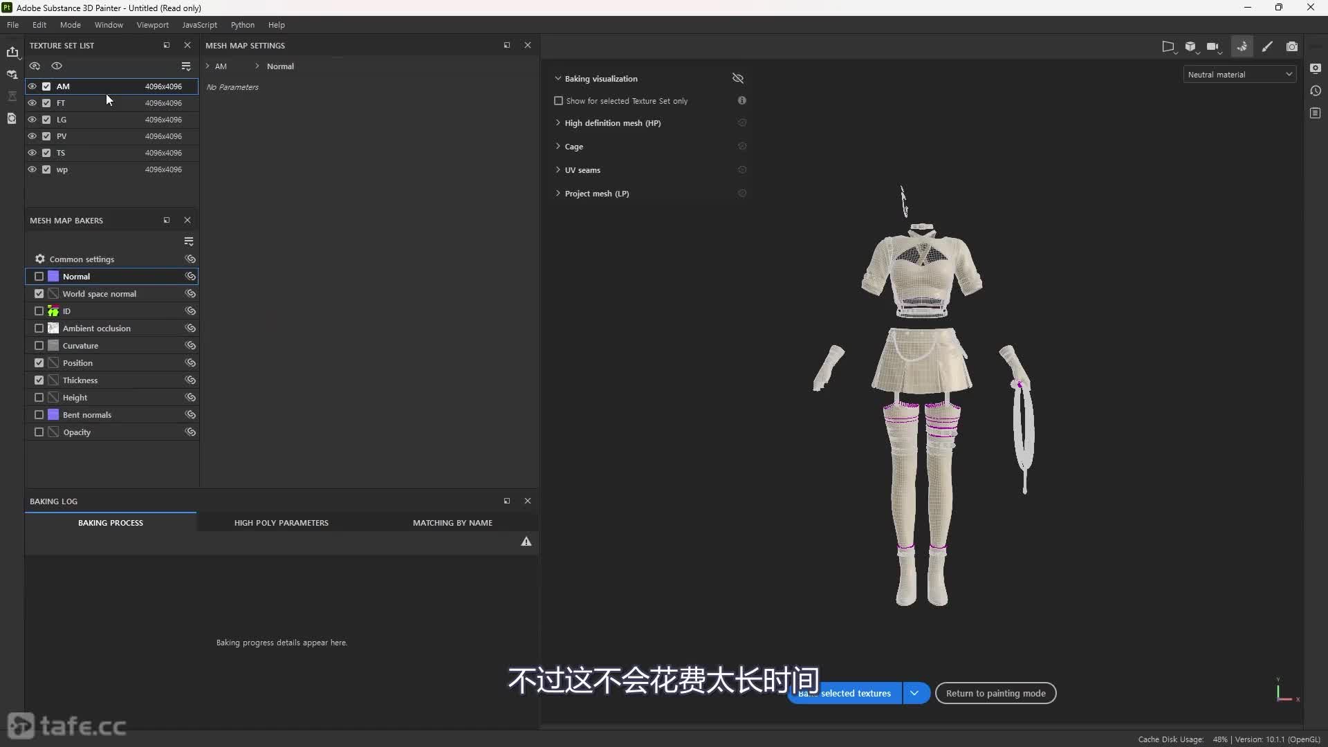
Task: Open Mesh Map Bakers options menu icon
Action: point(189,241)
